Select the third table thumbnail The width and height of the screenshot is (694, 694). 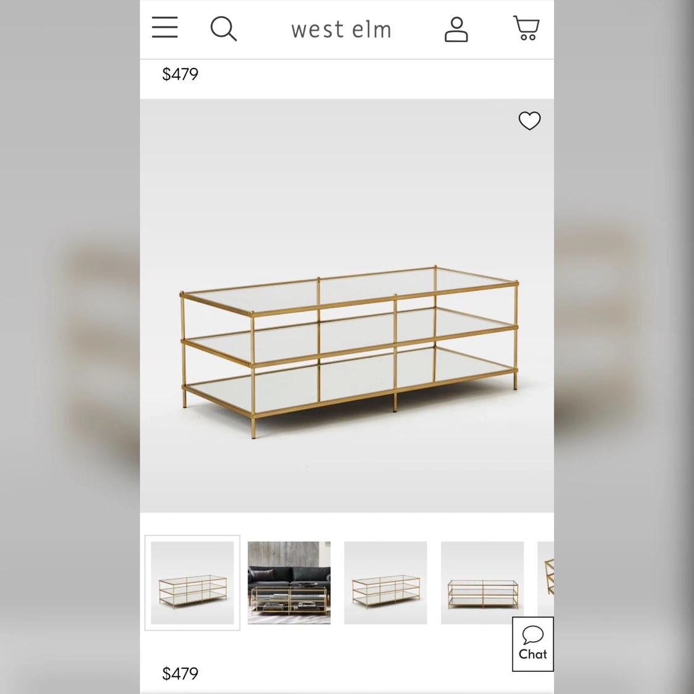click(x=386, y=583)
